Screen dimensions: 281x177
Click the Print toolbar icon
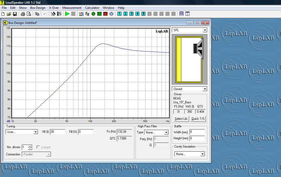click(x=23, y=14)
